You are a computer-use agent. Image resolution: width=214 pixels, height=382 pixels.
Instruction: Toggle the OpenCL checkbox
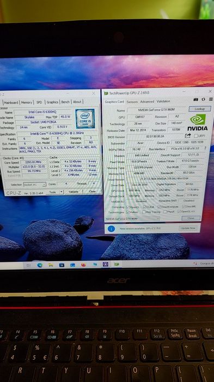[x=127, y=207]
